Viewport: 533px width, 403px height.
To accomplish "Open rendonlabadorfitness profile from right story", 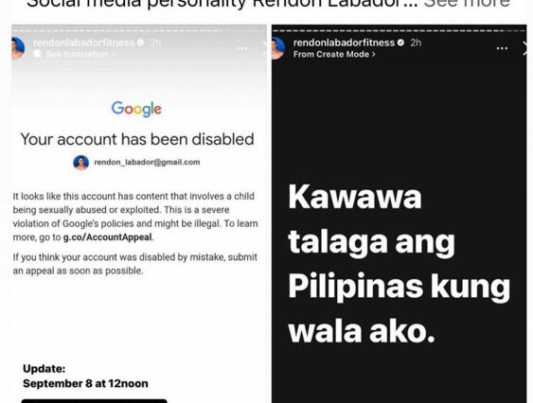I will pyautogui.click(x=344, y=43).
